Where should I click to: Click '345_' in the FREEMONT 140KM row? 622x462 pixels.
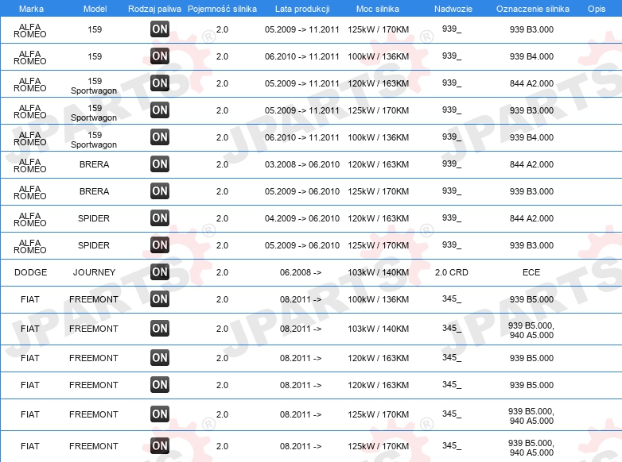[452, 328]
